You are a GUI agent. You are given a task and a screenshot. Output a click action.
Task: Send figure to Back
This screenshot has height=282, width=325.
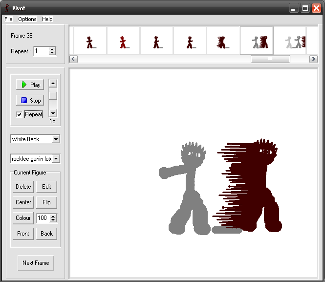click(x=46, y=234)
